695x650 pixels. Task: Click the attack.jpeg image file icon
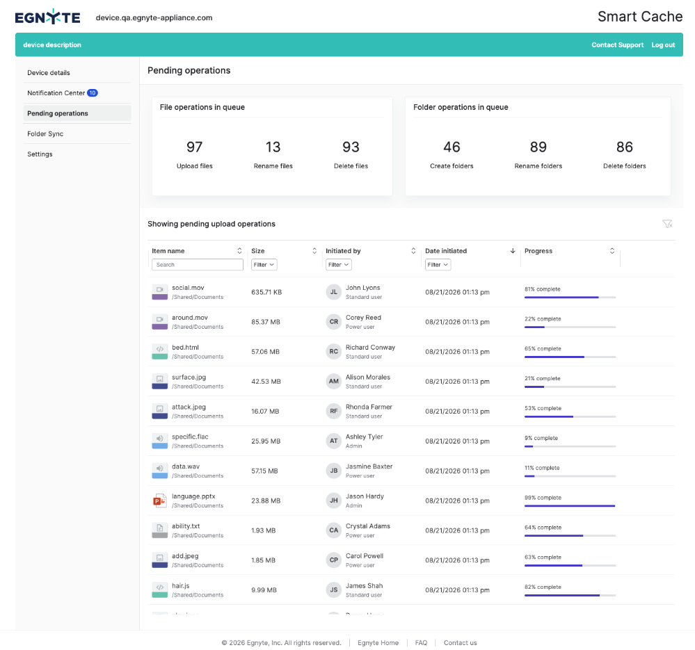[x=159, y=411]
